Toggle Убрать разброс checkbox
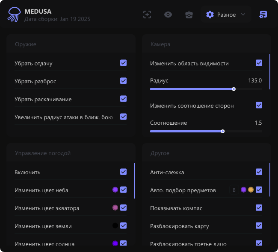The image size is (278, 252). click(x=123, y=81)
